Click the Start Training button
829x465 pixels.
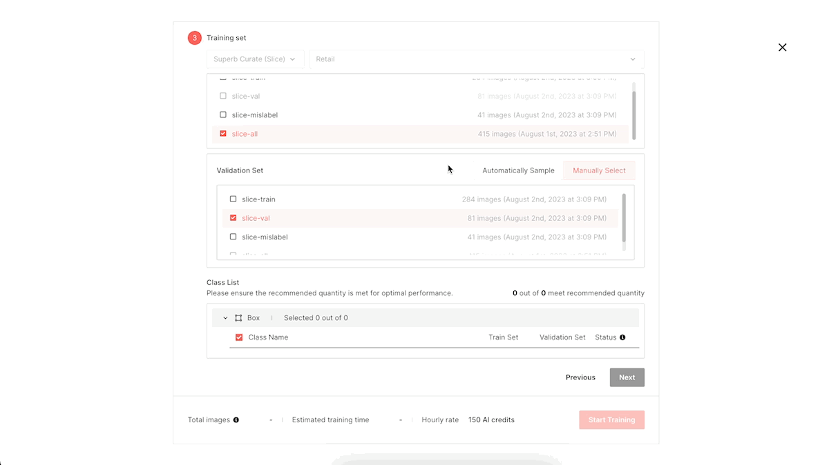pyautogui.click(x=611, y=419)
